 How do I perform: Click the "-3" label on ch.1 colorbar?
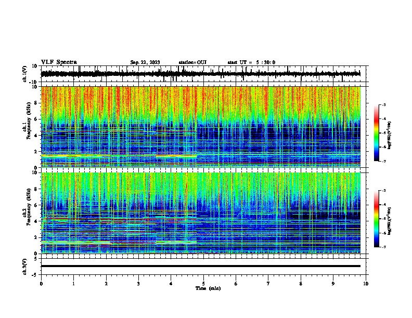click(383, 104)
